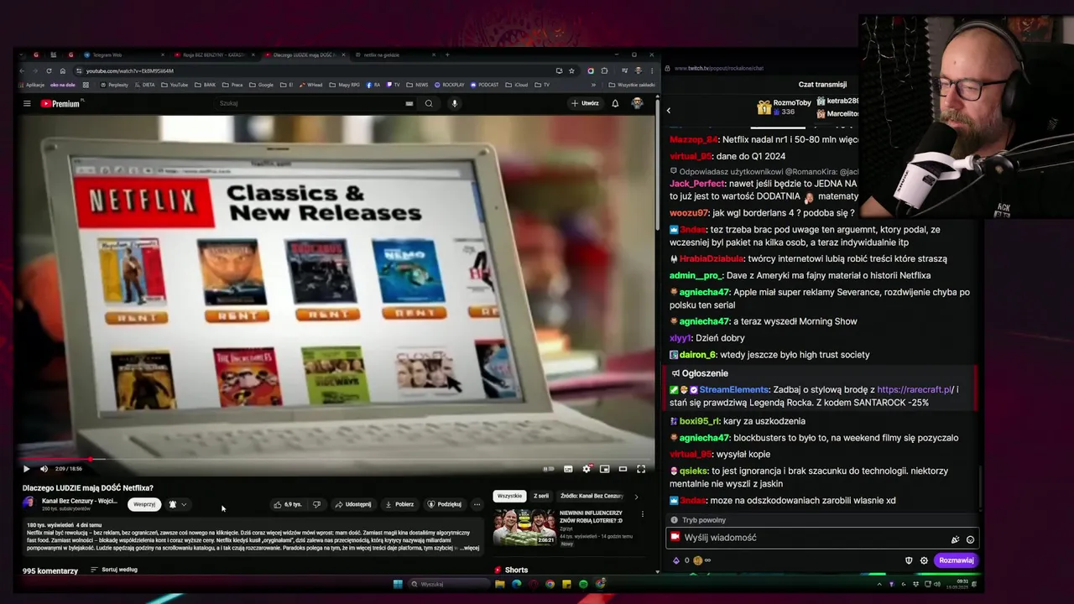Viewport: 1074px width, 604px height.
Task: Open the Perplexity bookmark
Action: (x=113, y=85)
